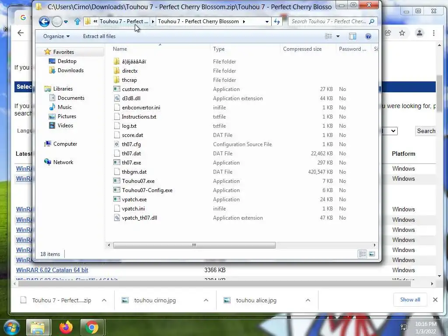Select the Touhou07.exe application icon
Screen dimensions: 448x336
pyautogui.click(x=116, y=181)
